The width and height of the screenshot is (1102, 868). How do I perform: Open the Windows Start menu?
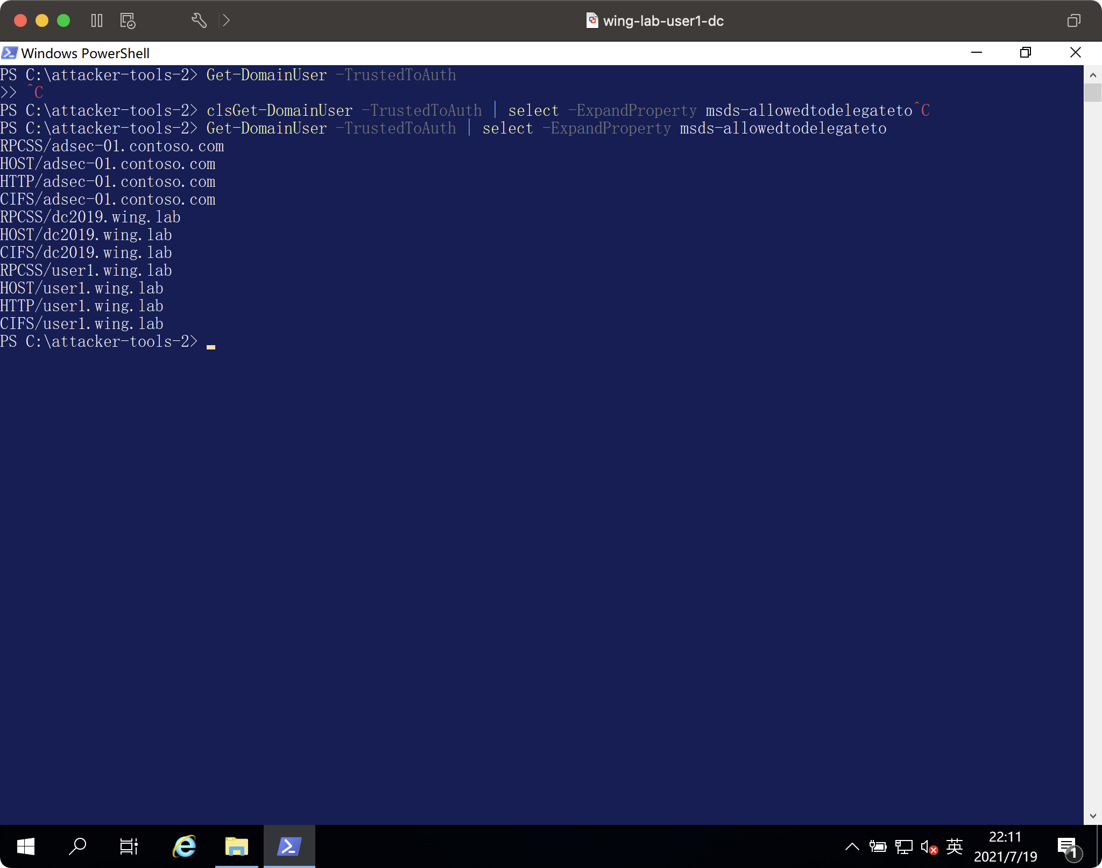point(26,846)
